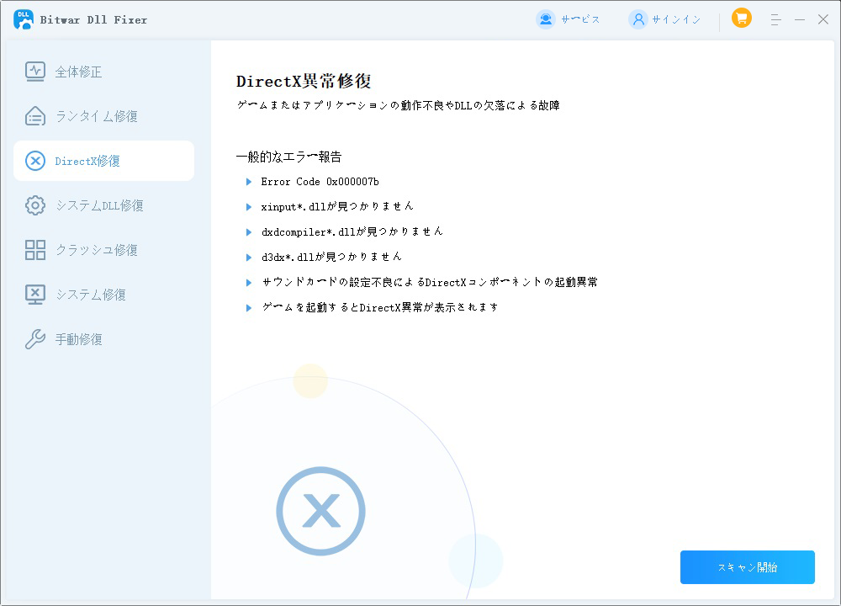841x606 pixels.
Task: Click the ゲームまたはアプリケーション description line
Action: point(398,106)
